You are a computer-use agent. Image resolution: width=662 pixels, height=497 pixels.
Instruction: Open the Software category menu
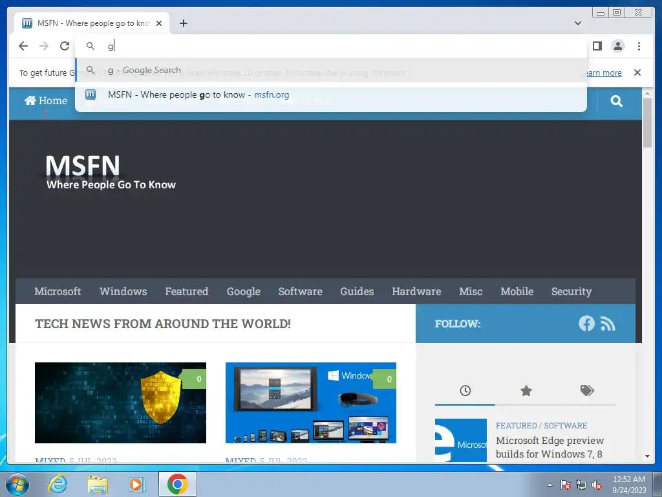tap(300, 291)
